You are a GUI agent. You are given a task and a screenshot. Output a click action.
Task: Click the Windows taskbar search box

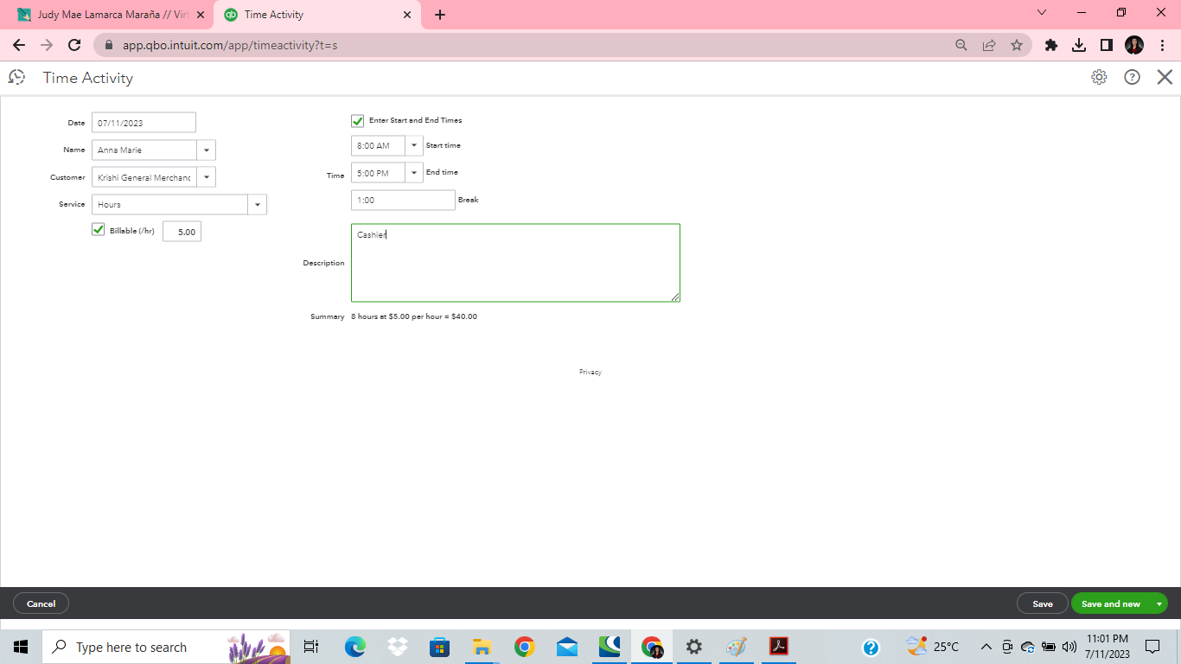[x=166, y=647]
